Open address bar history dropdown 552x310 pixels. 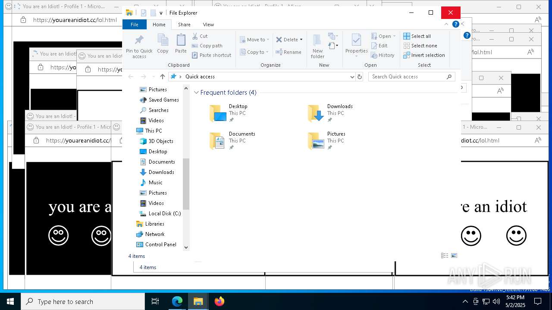[352, 77]
